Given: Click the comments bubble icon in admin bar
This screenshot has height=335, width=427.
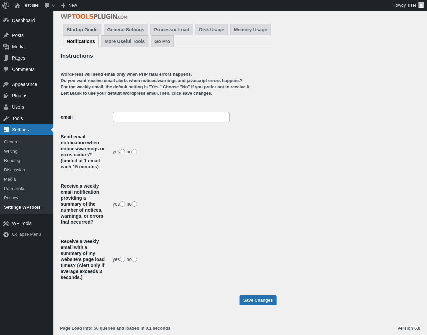Looking at the screenshot, I should (x=47, y=5).
